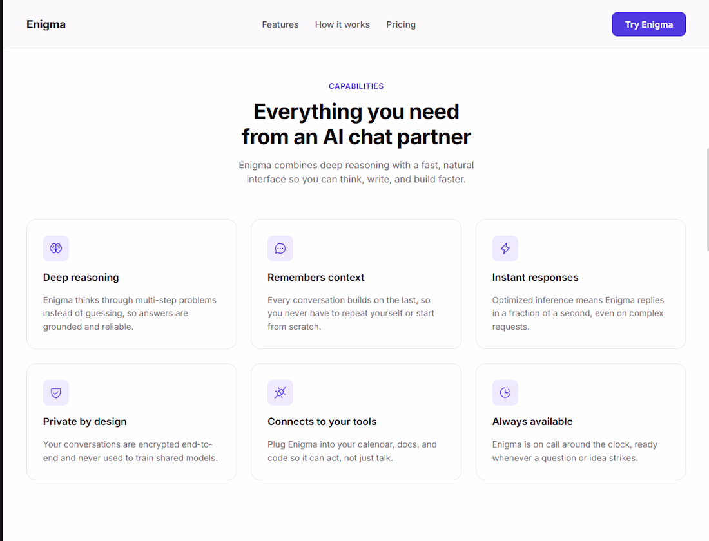Select the Private by design heading
Screen dimensions: 709x541
coord(84,422)
